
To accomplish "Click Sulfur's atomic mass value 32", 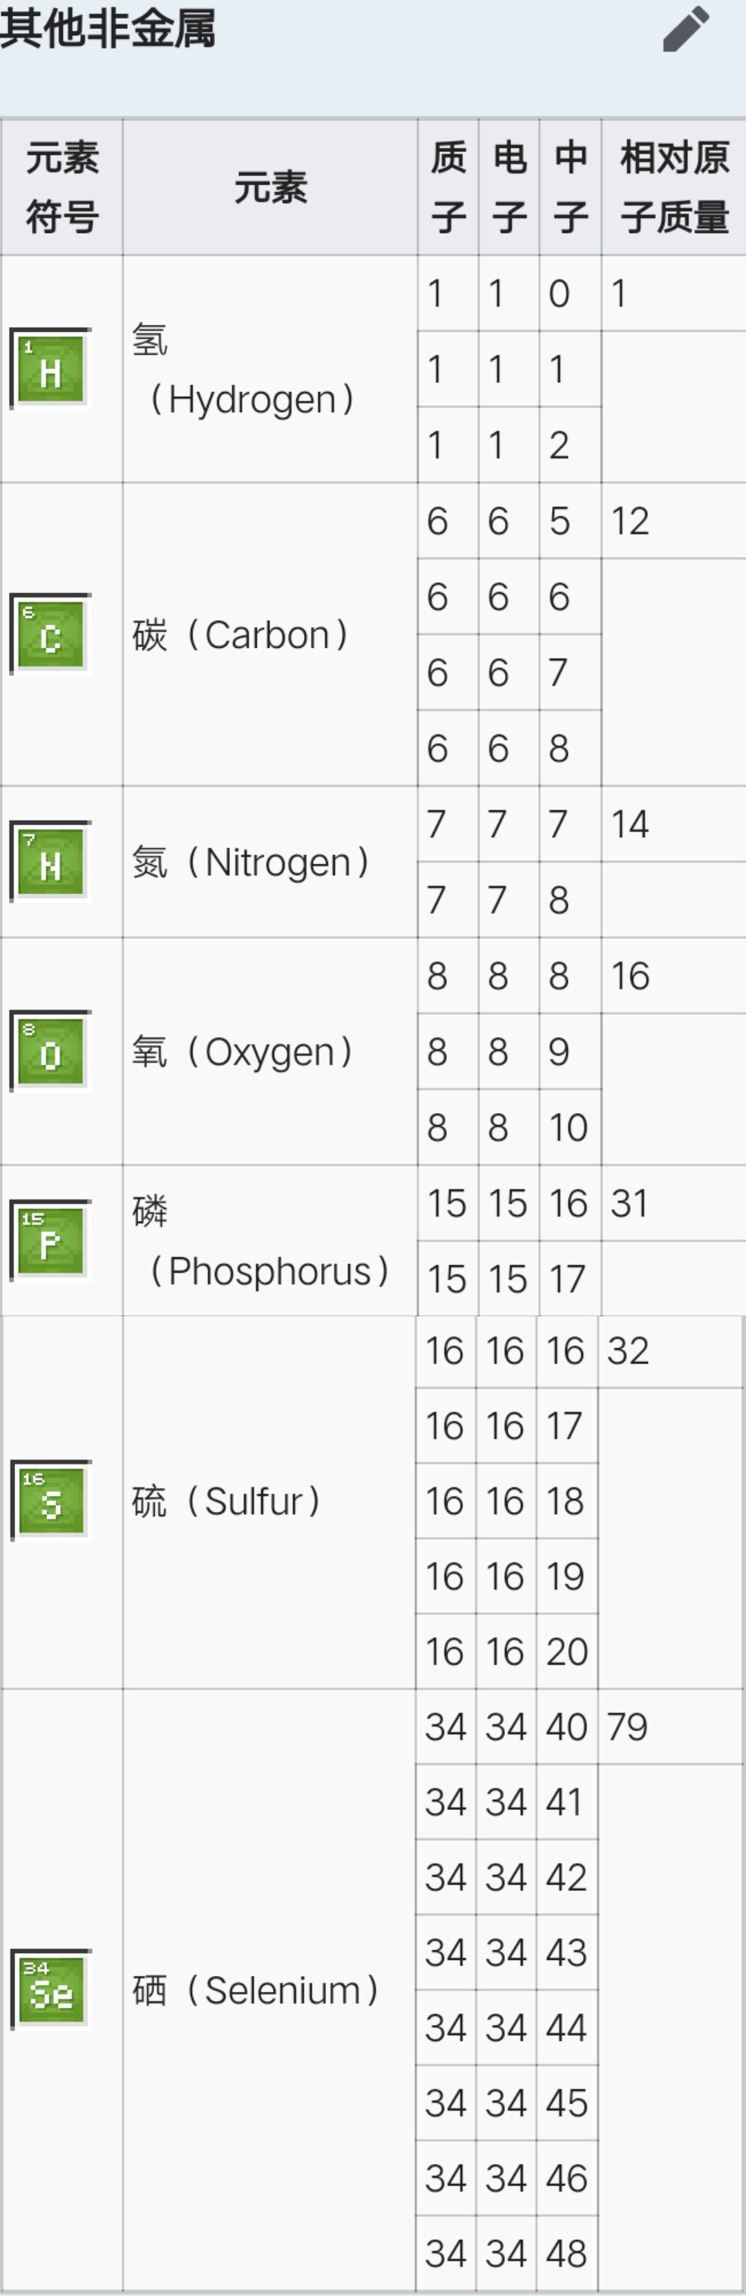I will 628,1351.
